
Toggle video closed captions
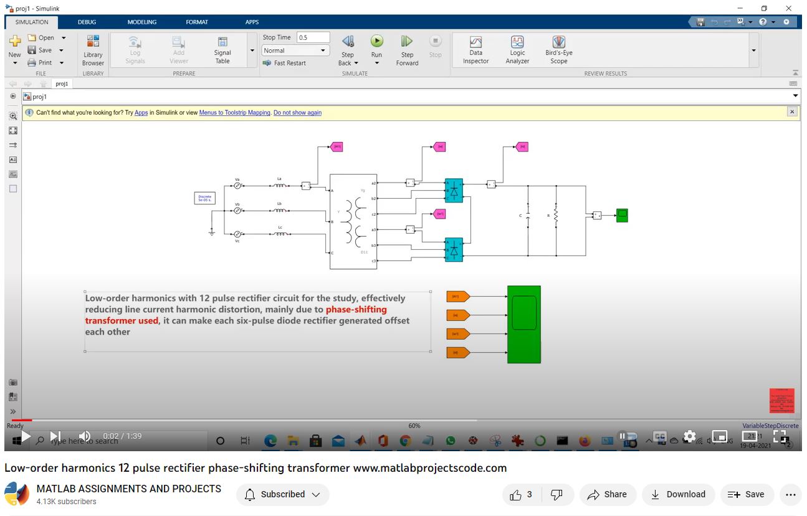click(659, 436)
